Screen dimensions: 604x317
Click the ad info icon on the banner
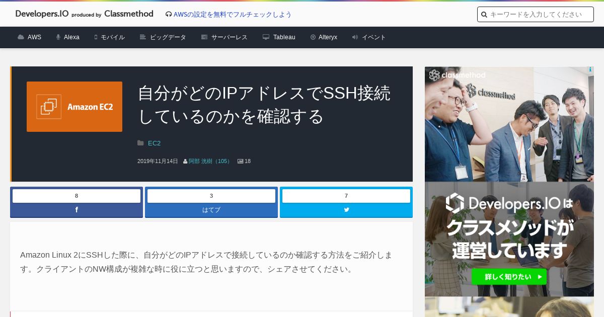590,70
